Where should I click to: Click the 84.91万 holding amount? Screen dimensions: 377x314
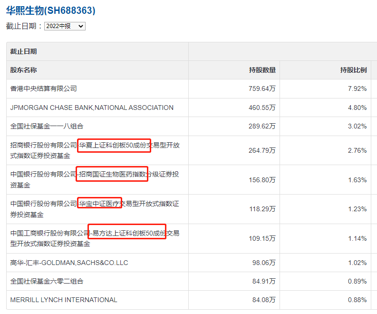[x=264, y=281]
